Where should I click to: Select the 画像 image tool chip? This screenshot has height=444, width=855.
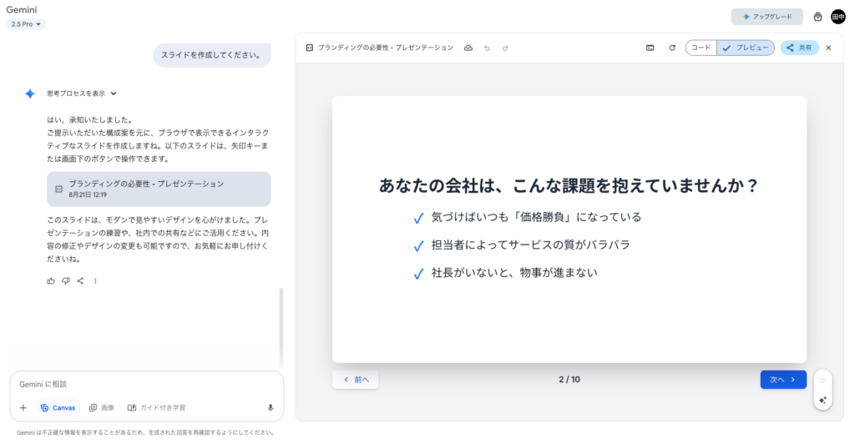coord(102,407)
